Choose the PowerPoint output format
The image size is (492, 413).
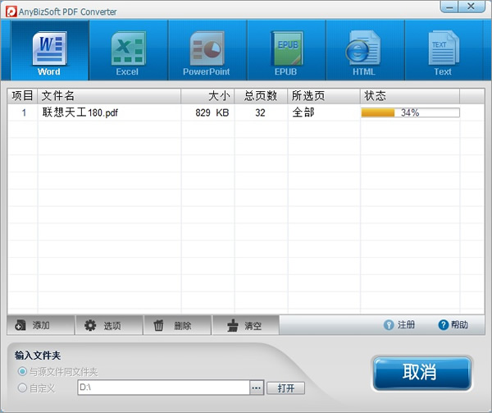tap(207, 50)
